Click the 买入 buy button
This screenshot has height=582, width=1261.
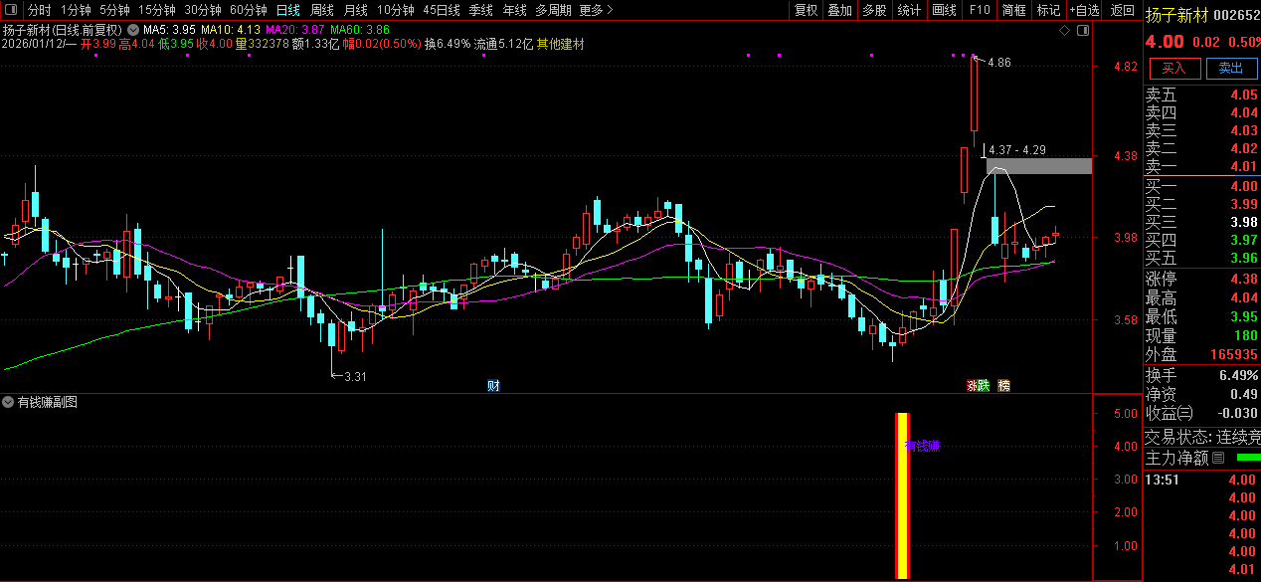point(1174,68)
